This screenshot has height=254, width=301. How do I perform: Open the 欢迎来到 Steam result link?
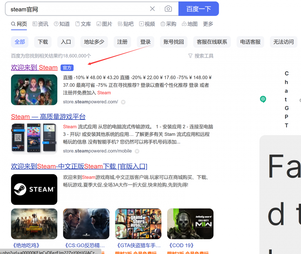(x=34, y=67)
